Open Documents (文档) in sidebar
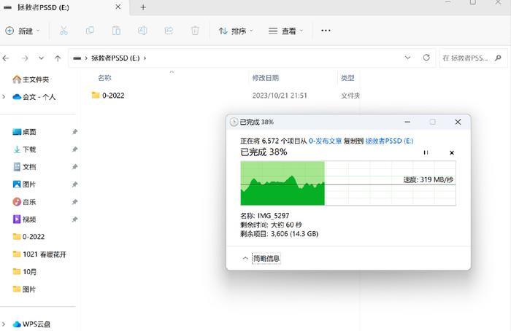This screenshot has width=511, height=331. click(x=24, y=167)
